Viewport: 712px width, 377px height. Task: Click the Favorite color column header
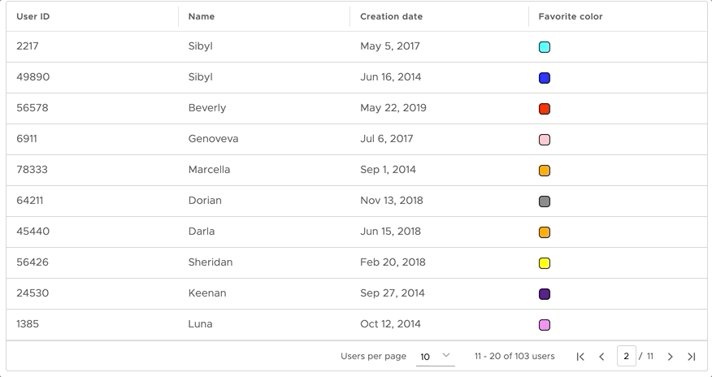coord(571,16)
